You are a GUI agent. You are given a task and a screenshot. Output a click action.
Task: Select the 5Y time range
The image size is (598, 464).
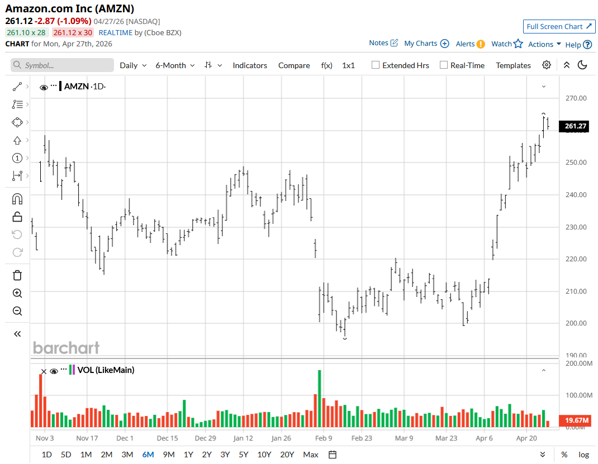coord(243,455)
